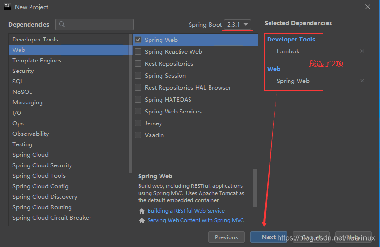Choose Spring Cloud Circuit Breaker category

(69, 217)
